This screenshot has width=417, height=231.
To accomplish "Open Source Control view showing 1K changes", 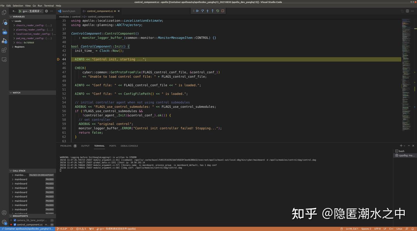I will pyautogui.click(x=4, y=31).
